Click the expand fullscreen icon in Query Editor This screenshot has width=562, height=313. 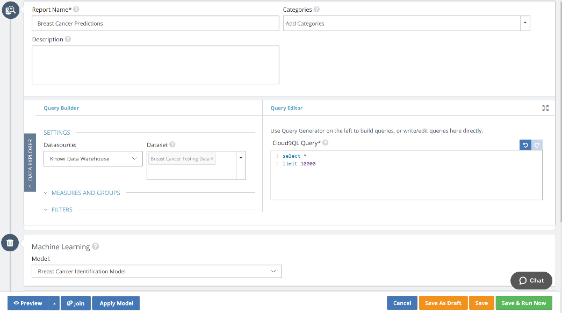coord(545,108)
